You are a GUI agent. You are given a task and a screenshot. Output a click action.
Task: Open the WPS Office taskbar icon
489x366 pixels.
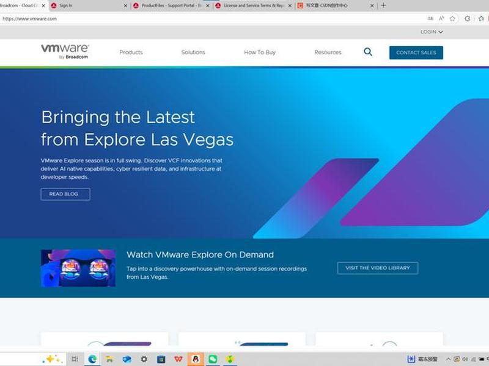(178, 359)
